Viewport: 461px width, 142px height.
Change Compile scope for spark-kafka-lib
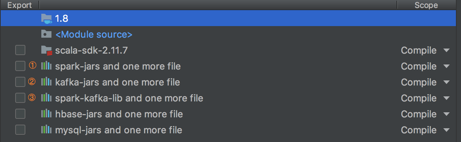pos(425,98)
